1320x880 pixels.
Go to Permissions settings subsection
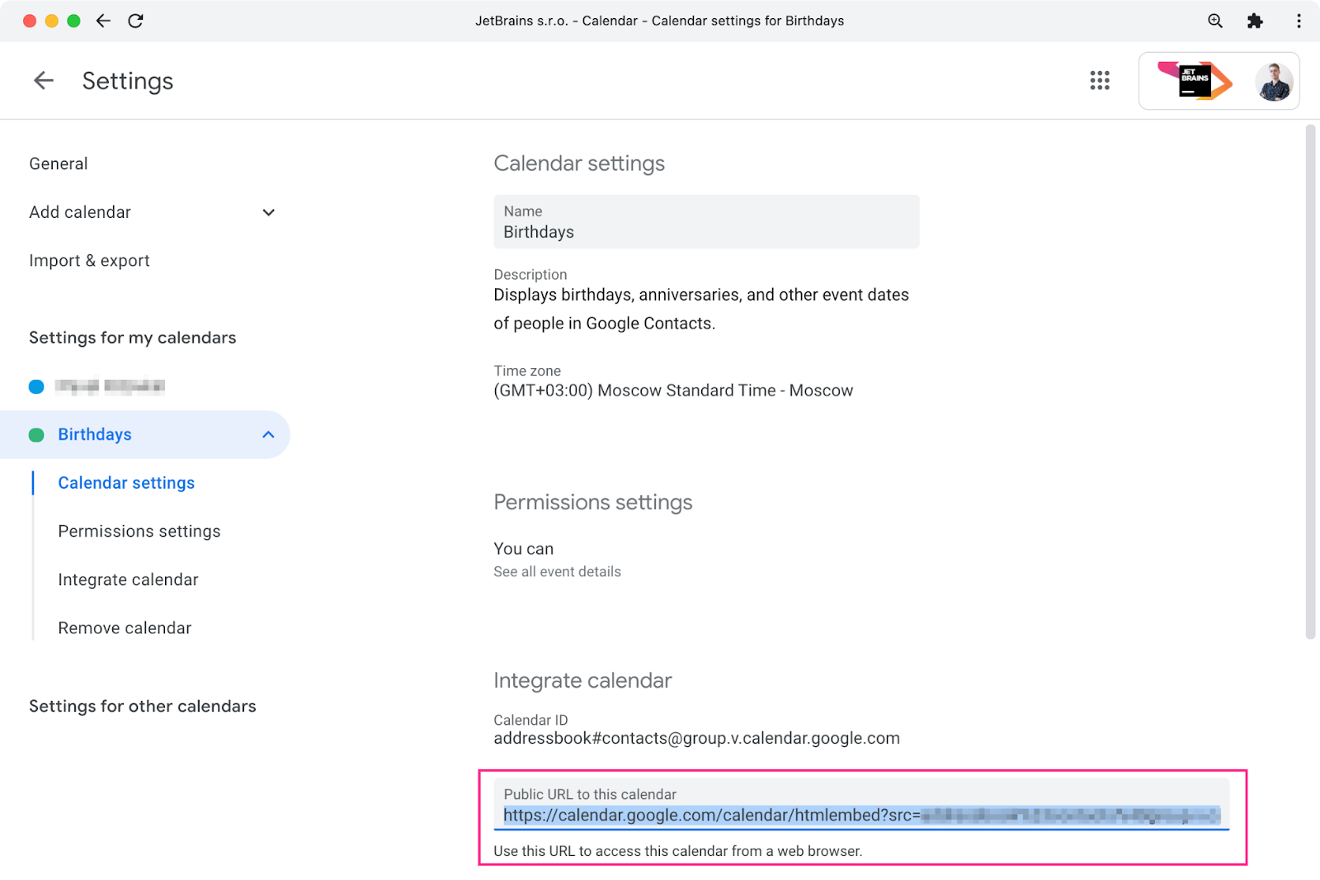coord(139,531)
